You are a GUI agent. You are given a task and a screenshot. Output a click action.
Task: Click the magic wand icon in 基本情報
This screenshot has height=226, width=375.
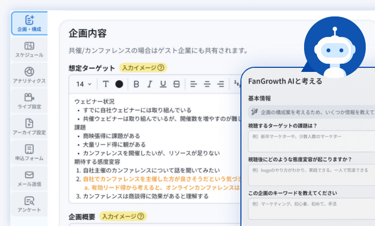coord(254,111)
